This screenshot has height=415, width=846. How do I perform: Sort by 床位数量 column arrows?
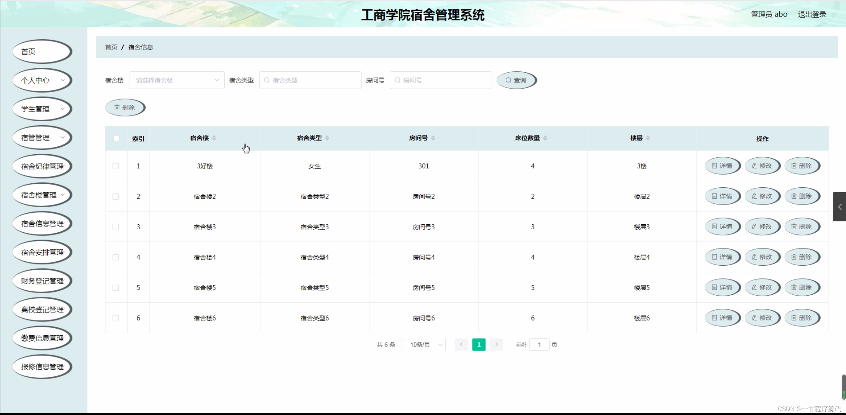tap(545, 138)
